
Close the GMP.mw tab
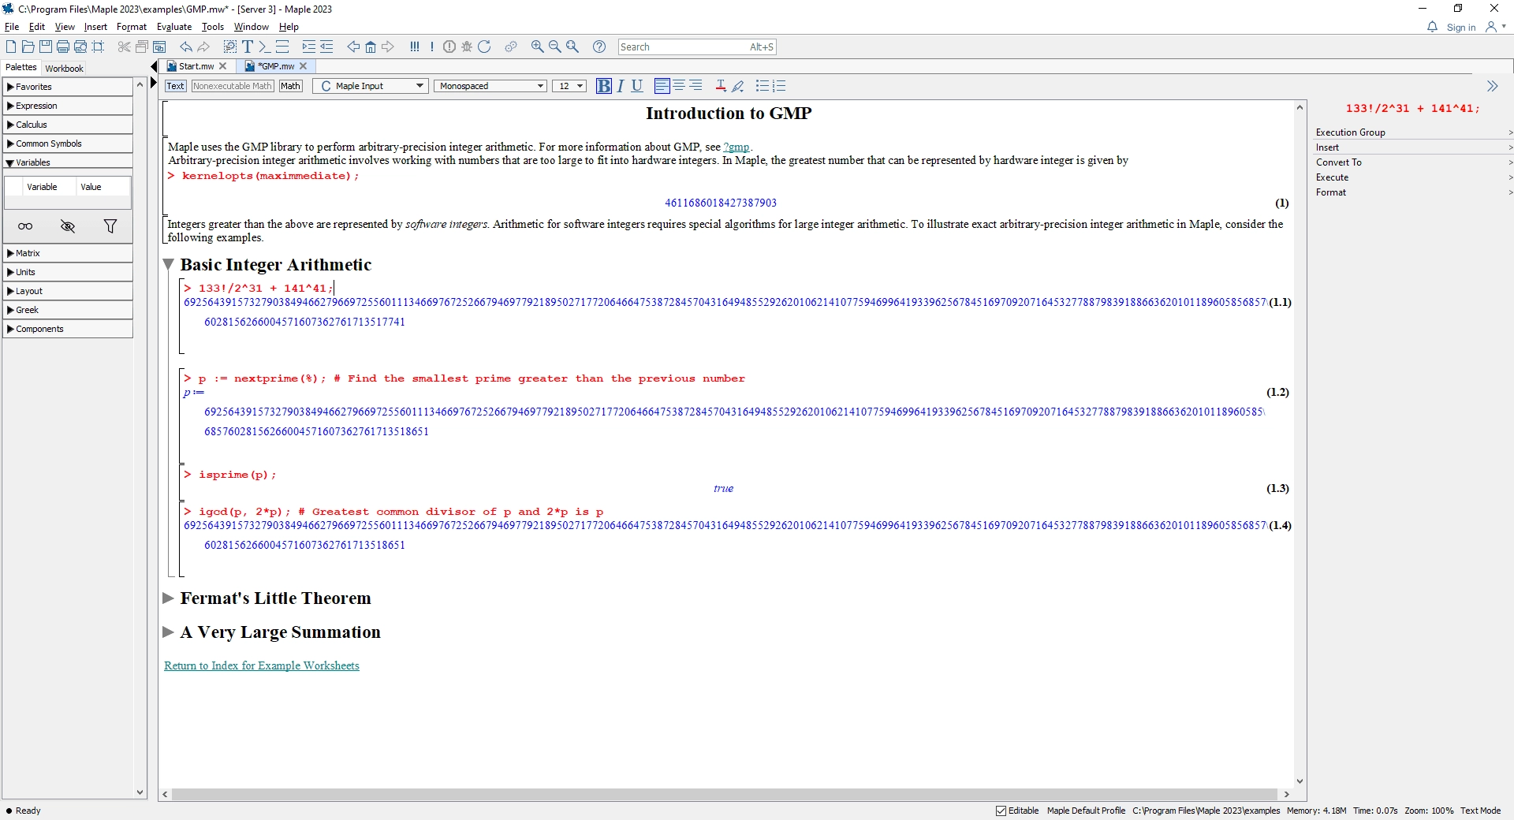303,66
